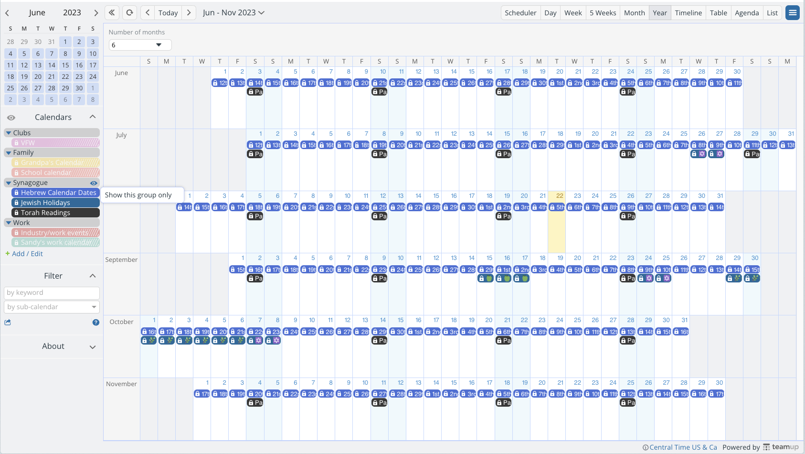Open Add / Edit calendars link
Image resolution: width=805 pixels, height=454 pixels.
(24, 254)
